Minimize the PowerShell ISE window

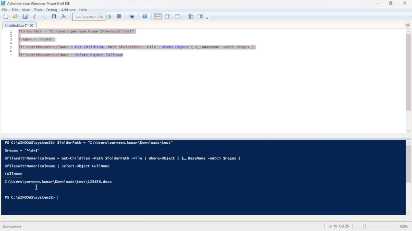point(377,3)
